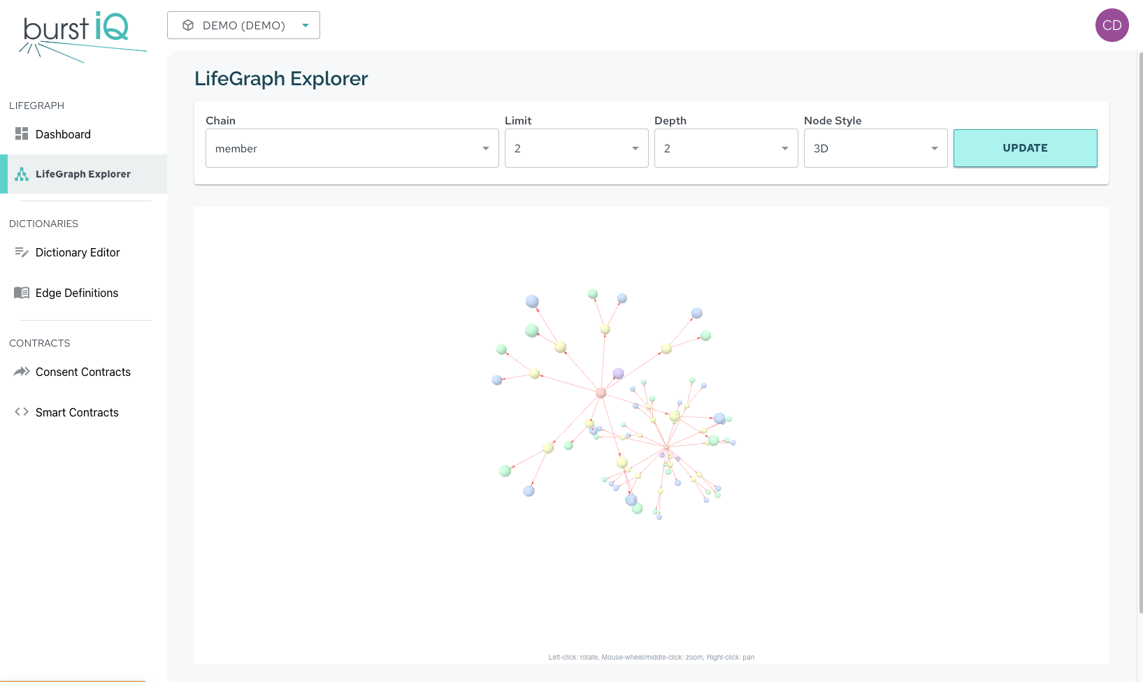Select the red central node in the graph
The image size is (1143, 682).
(x=601, y=393)
